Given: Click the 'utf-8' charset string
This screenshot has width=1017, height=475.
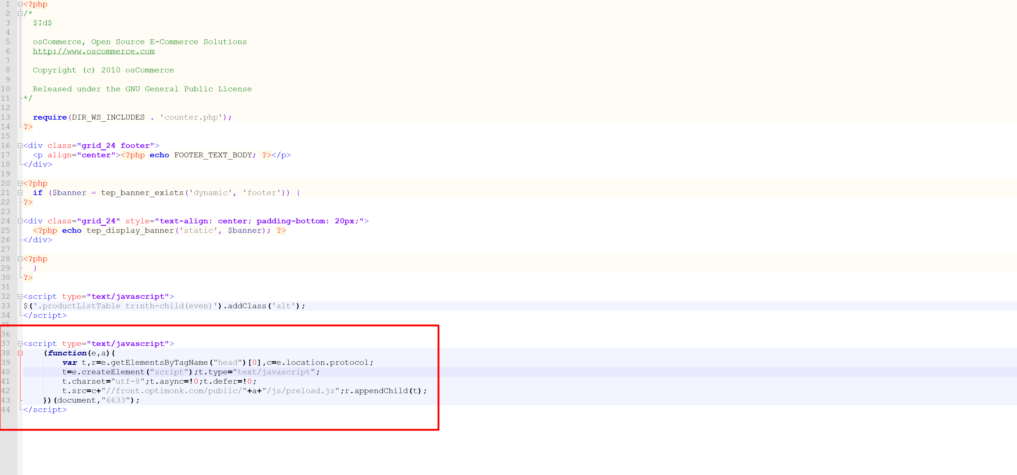Looking at the screenshot, I should pyautogui.click(x=128, y=382).
